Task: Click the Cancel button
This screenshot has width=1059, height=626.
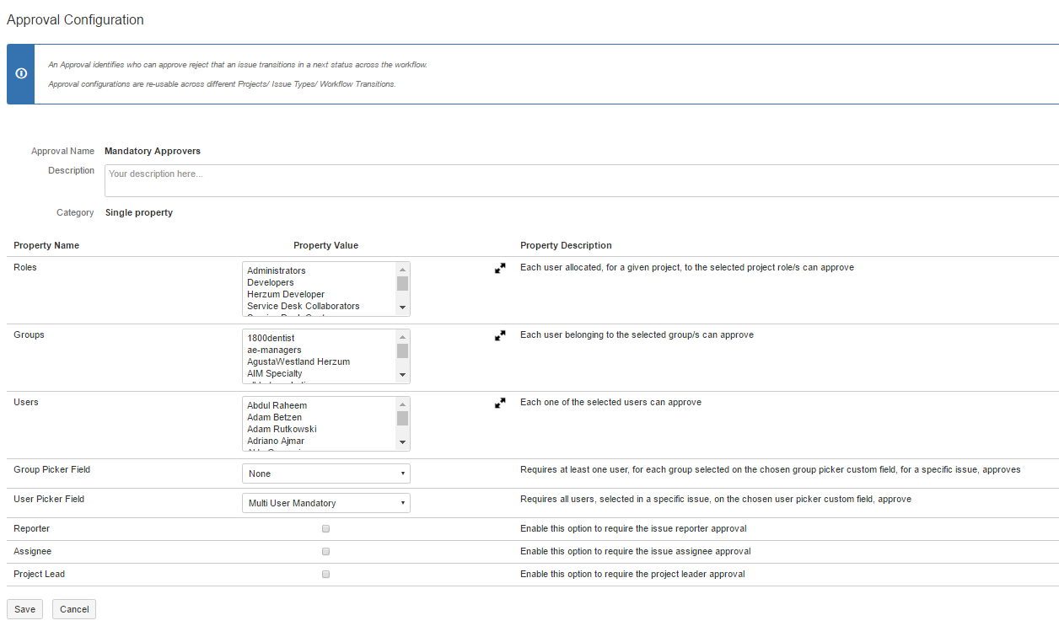Action: (74, 609)
